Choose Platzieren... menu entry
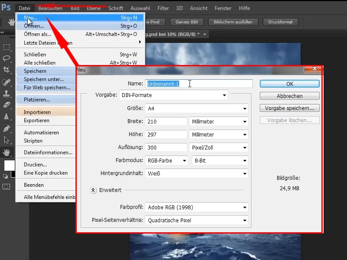This screenshot has height=260, width=347. click(x=46, y=100)
